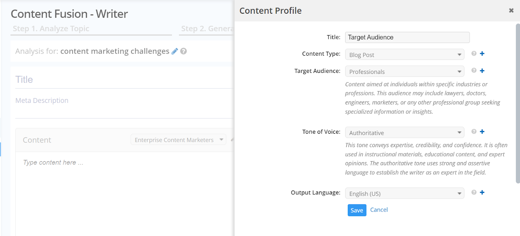Add new Target Audience with plus icon
This screenshot has width=520, height=236.
(x=482, y=71)
